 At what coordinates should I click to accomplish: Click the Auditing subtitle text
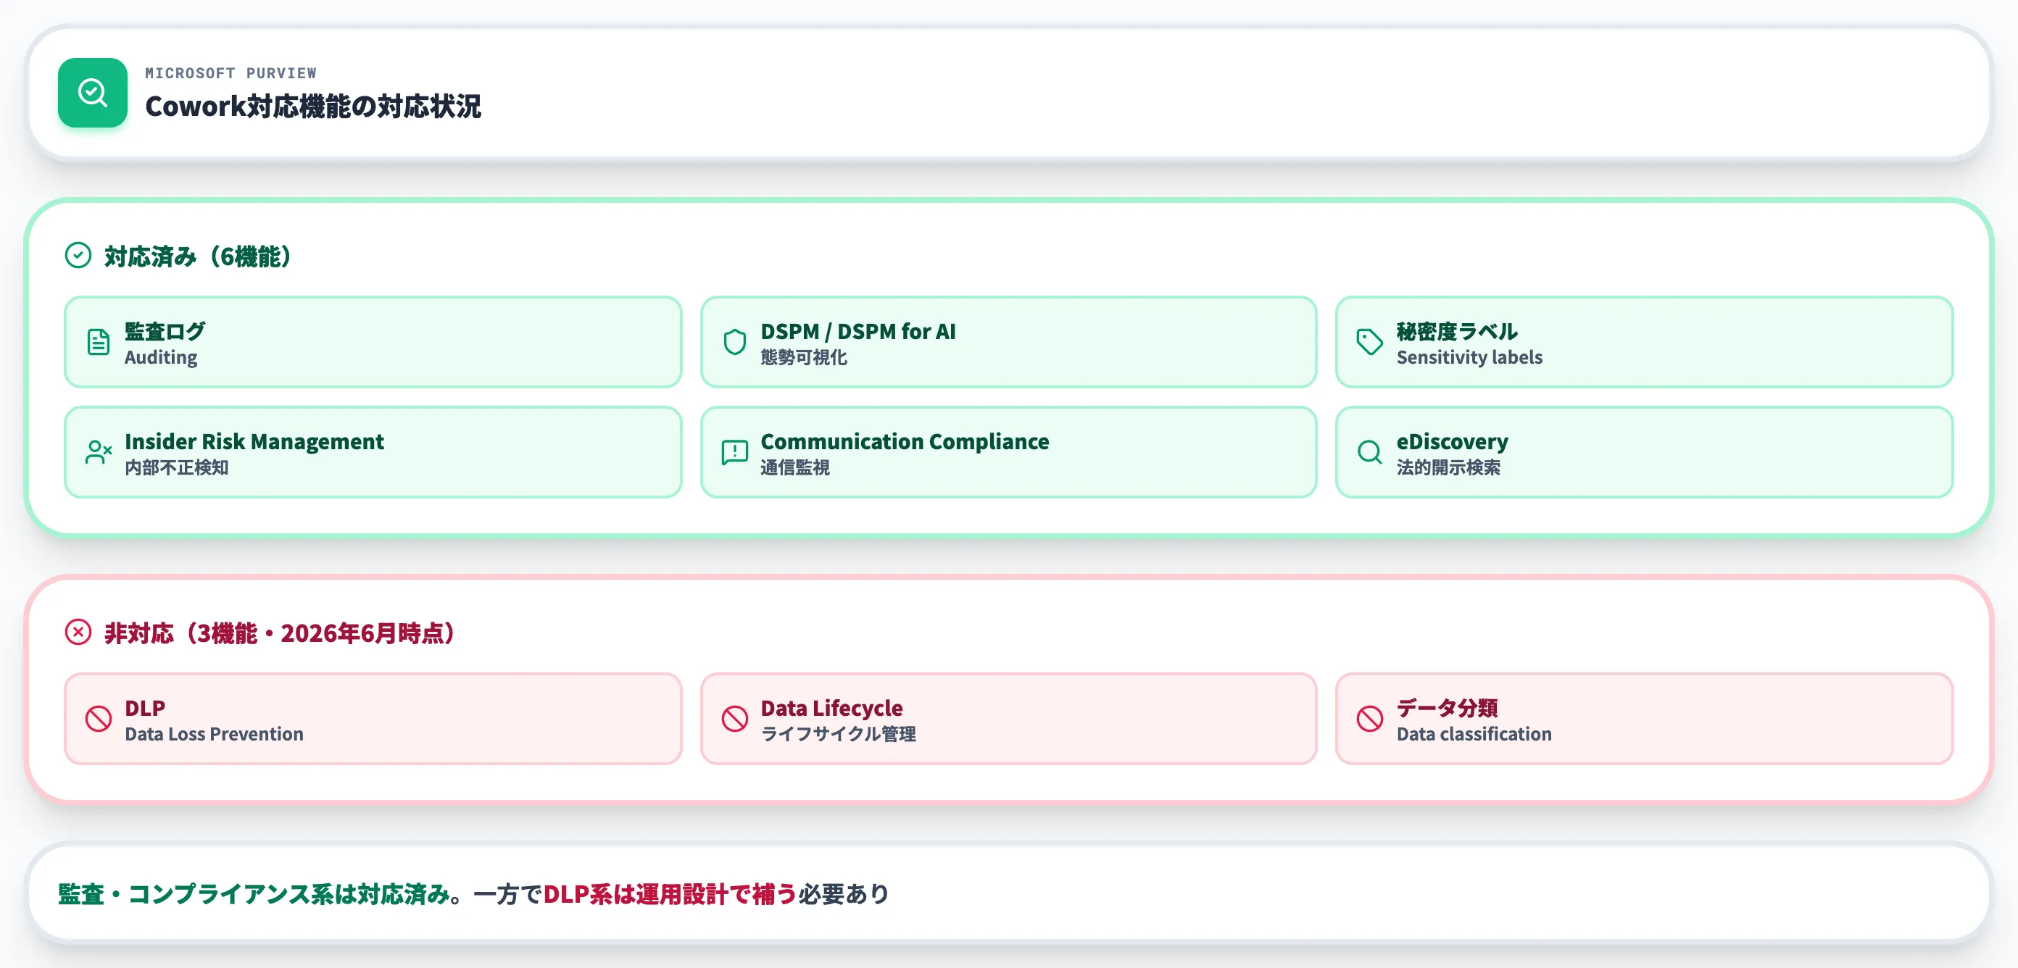click(162, 357)
